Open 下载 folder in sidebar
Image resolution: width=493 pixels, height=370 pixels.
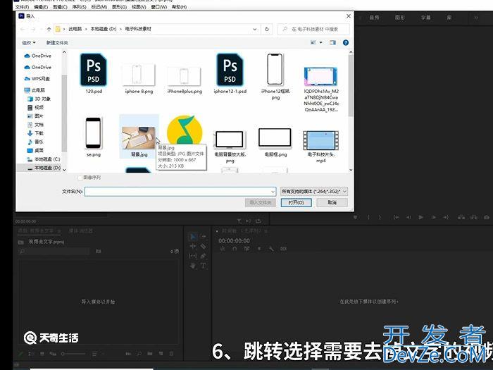tap(35, 133)
